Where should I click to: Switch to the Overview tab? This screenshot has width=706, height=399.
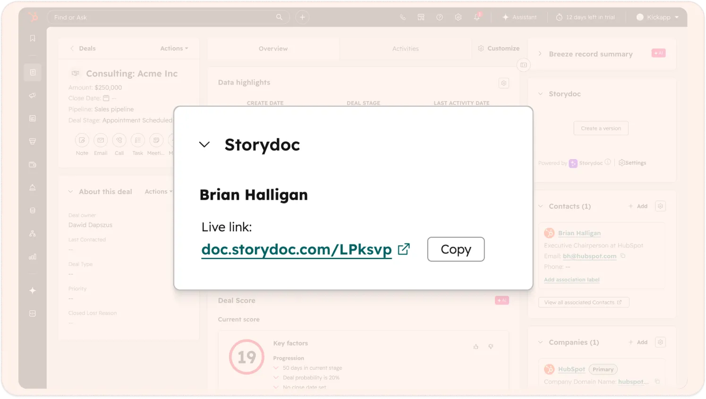click(273, 49)
